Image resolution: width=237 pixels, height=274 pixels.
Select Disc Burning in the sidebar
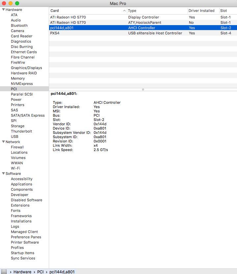pos(22,47)
